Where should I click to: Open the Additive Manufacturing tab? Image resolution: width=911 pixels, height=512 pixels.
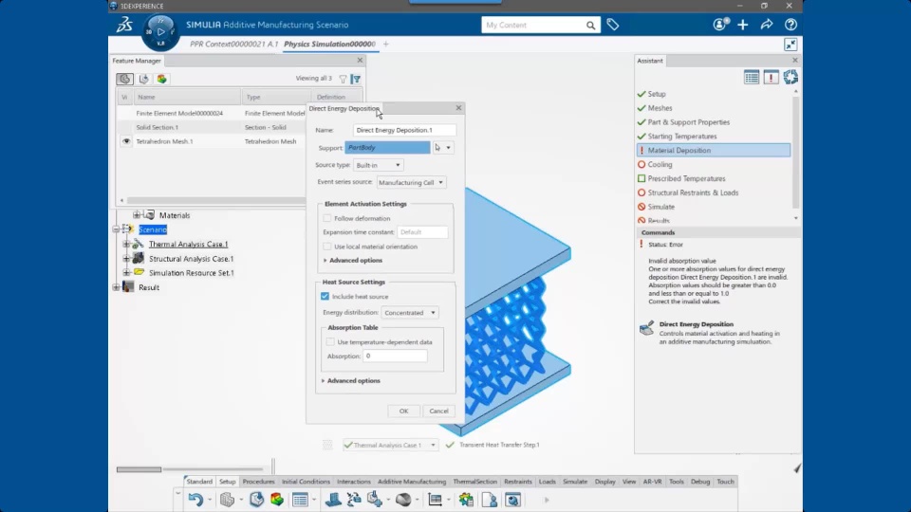[412, 482]
